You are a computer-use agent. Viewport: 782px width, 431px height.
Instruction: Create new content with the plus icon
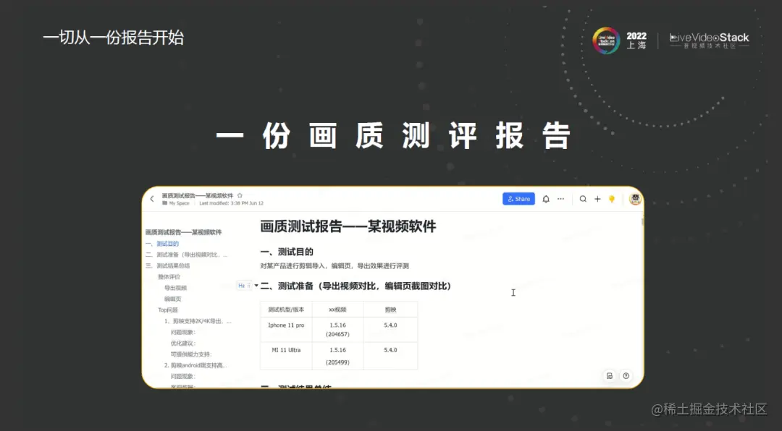[x=597, y=199]
